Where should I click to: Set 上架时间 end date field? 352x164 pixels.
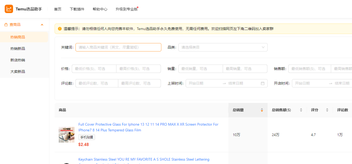(x=243, y=83)
